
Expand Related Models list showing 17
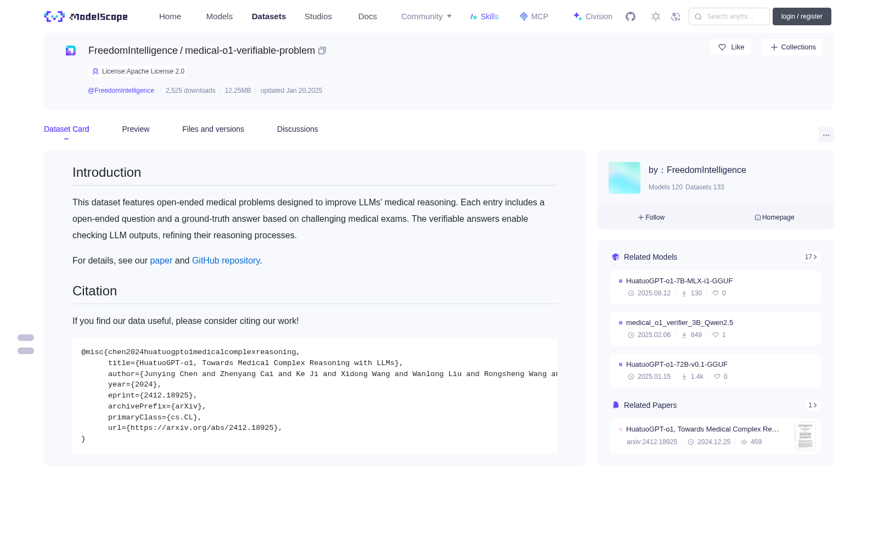click(811, 257)
